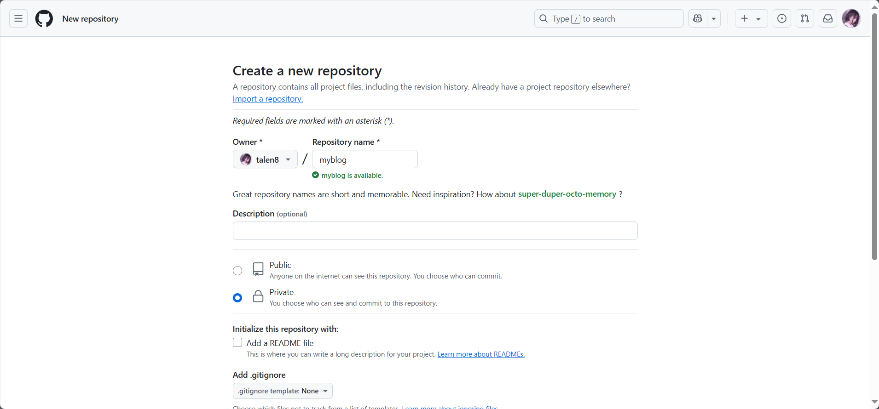Open the Copilot chat icon
Viewport: 879px width, 409px height.
[x=698, y=18]
